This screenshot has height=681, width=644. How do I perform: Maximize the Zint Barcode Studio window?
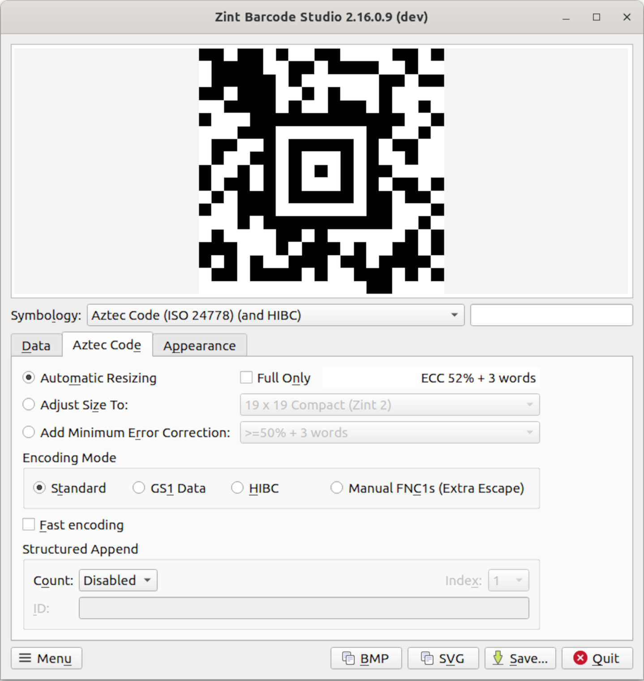tap(597, 17)
